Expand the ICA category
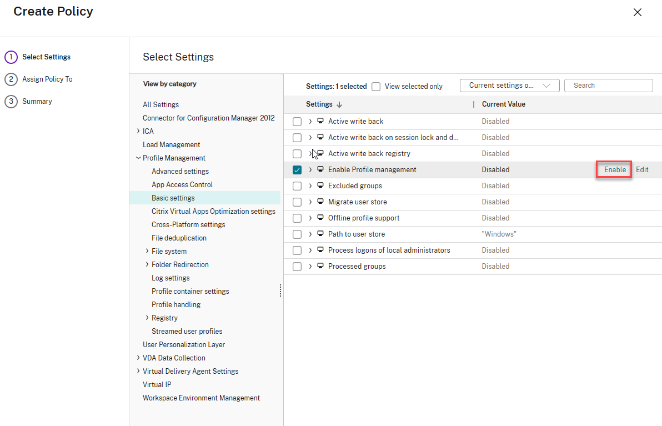The height and width of the screenshot is (426, 662). [x=138, y=131]
